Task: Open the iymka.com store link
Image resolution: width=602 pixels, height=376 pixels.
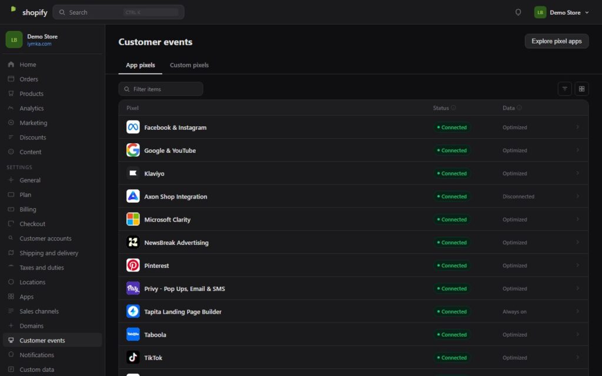Action: tap(39, 43)
